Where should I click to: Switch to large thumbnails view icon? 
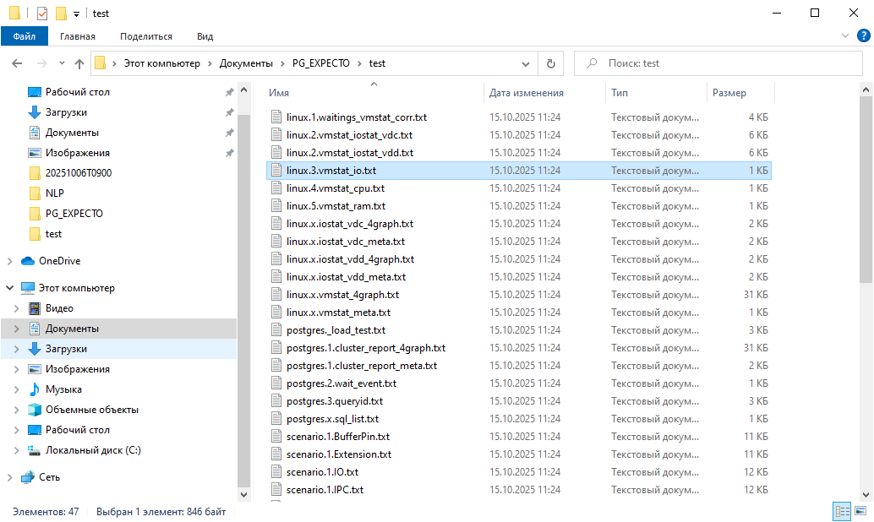pyautogui.click(x=860, y=511)
